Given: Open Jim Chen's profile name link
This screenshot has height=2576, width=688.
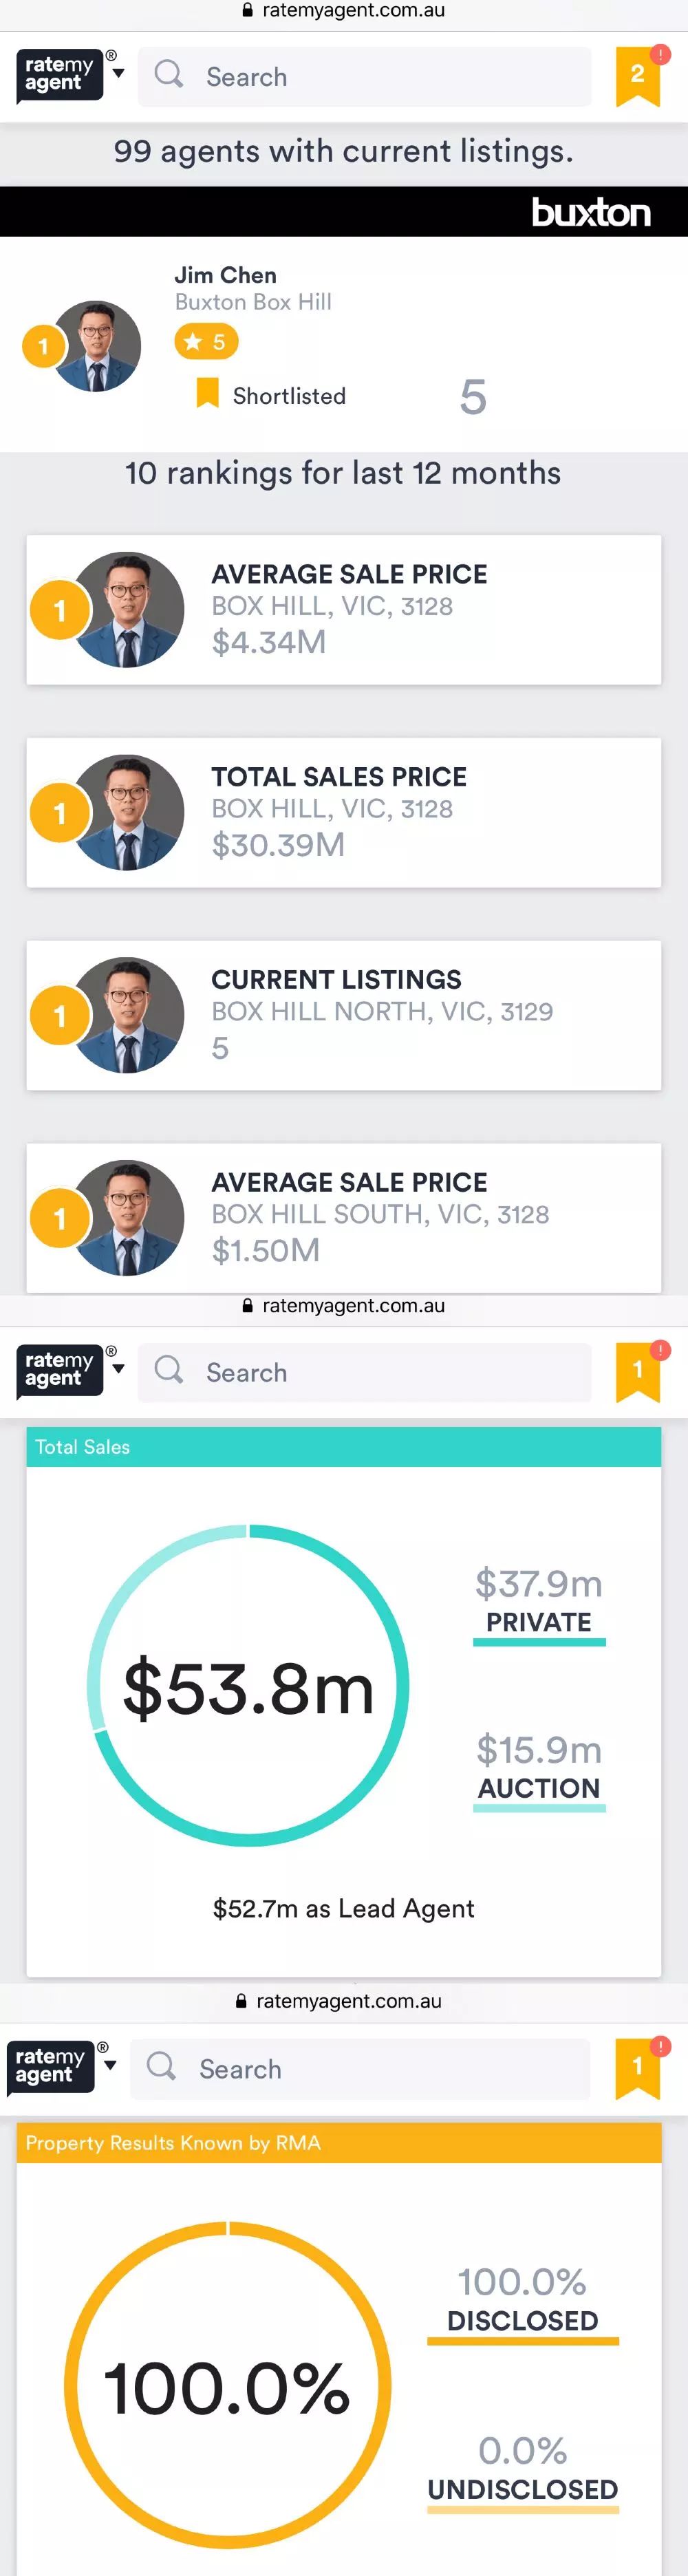Looking at the screenshot, I should [x=225, y=275].
